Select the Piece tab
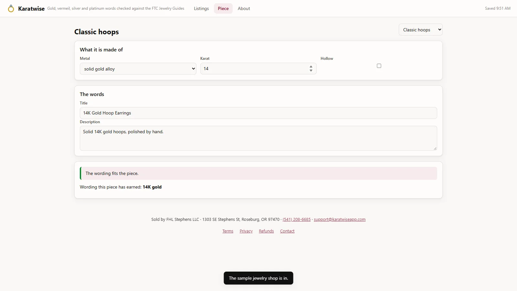 tap(223, 8)
